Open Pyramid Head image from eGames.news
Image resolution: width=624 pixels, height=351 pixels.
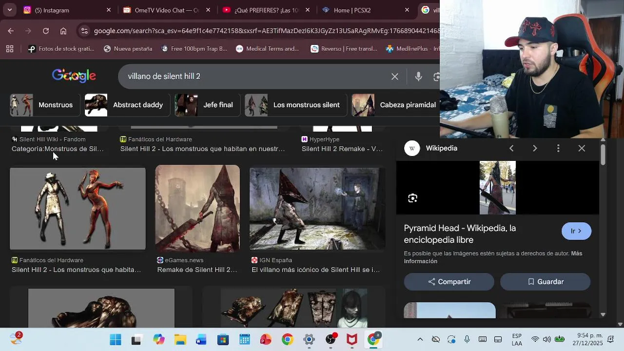coord(197,209)
